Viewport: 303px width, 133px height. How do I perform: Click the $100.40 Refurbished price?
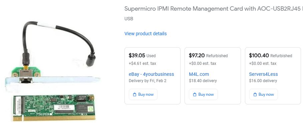(x=270, y=56)
